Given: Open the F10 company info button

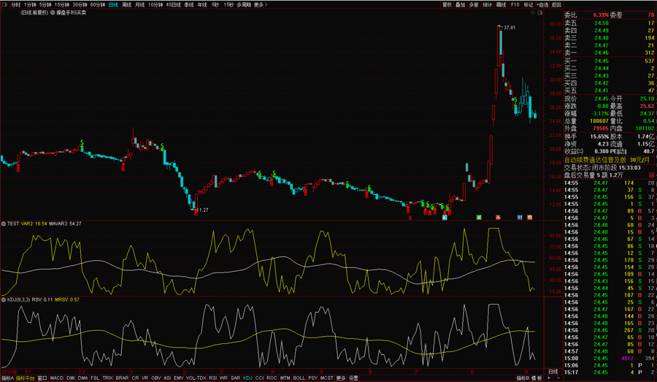Looking at the screenshot, I should pos(515,4).
